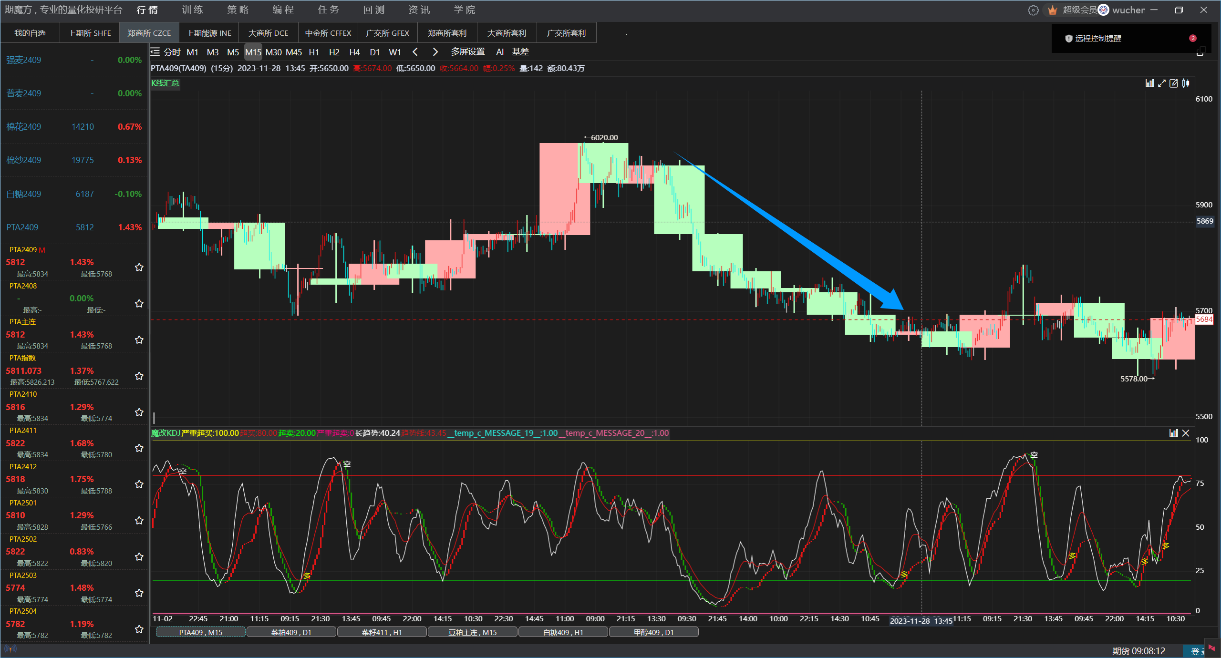Open the 多屏设置 multi-screen settings
The width and height of the screenshot is (1221, 658).
(468, 52)
